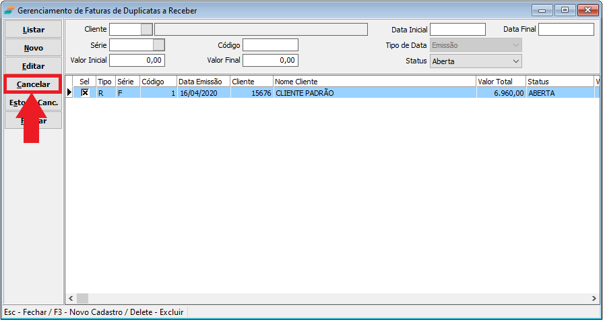Click the Cliente lookup button

pos(146,29)
